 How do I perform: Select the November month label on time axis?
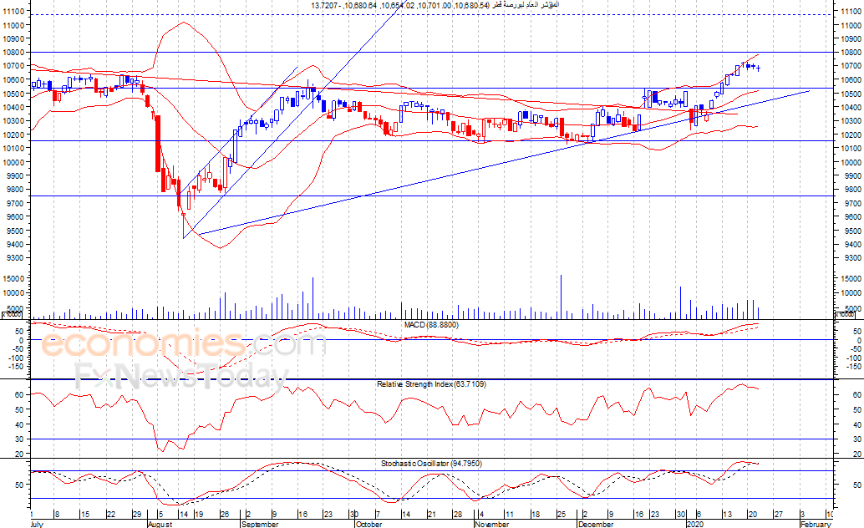click(x=492, y=524)
